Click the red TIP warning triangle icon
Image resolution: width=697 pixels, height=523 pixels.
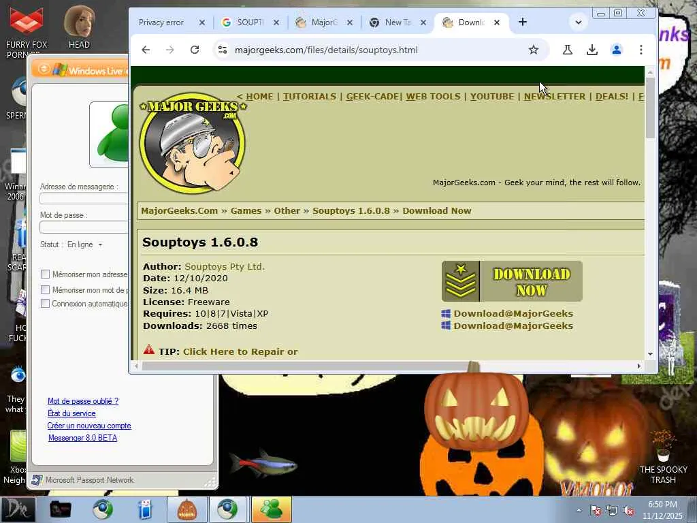(149, 349)
